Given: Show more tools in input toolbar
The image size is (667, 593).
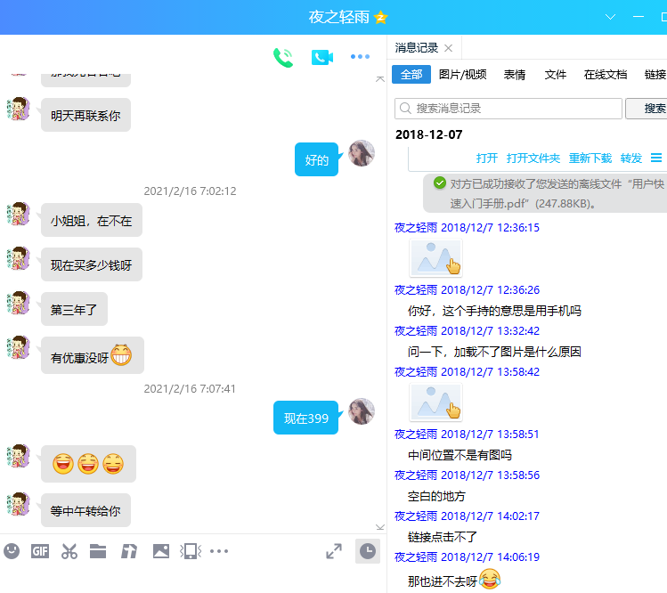Looking at the screenshot, I should pos(219,551).
